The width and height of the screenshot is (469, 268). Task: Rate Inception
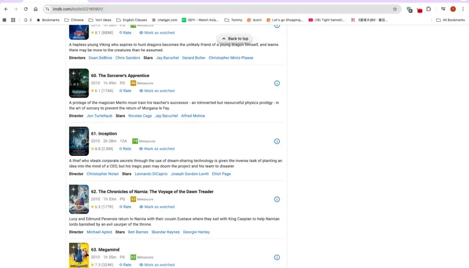[x=125, y=149]
